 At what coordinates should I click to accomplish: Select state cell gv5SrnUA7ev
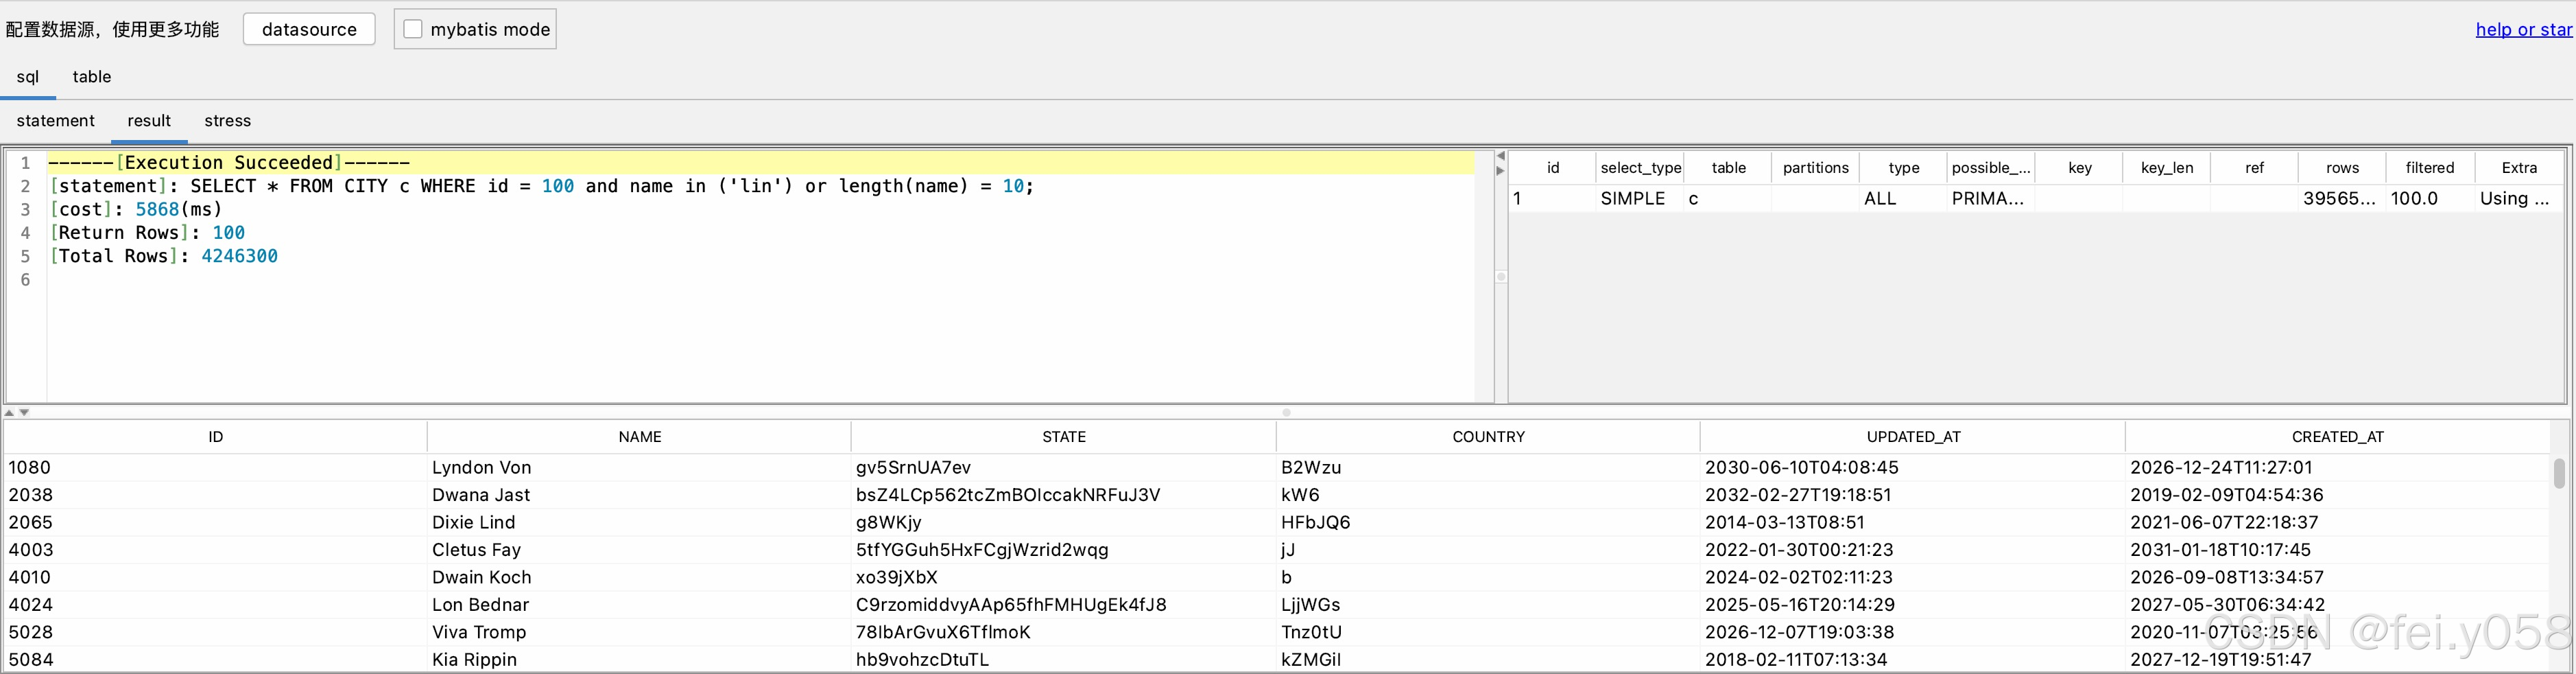coord(1064,467)
